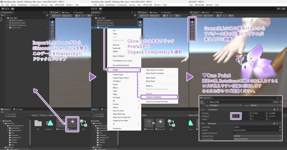Collapse the Transform component foldout
Screen dimensions: 287x150
click(x=201, y=110)
